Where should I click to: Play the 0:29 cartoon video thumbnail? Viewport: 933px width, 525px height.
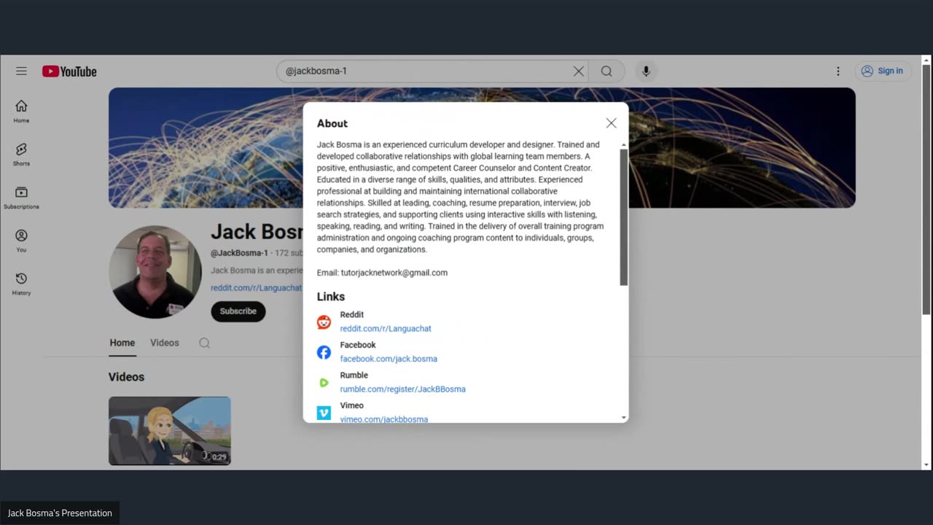[170, 431]
